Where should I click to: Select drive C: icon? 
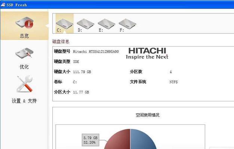(x=64, y=23)
